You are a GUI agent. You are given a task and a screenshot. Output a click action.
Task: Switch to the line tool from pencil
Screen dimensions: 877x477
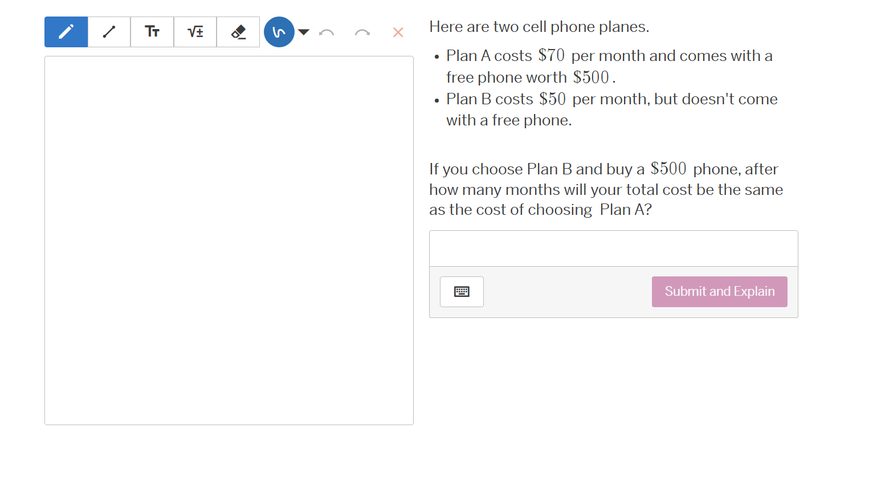pos(109,32)
